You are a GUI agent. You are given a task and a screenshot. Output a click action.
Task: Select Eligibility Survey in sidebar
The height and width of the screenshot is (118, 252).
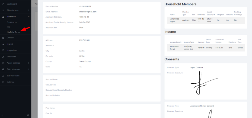click(13, 32)
